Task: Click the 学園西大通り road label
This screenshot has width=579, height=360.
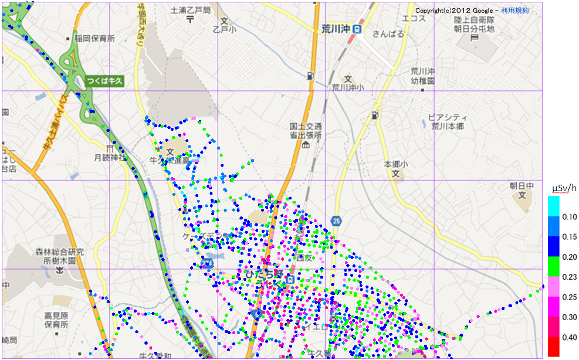Action: coord(141,25)
